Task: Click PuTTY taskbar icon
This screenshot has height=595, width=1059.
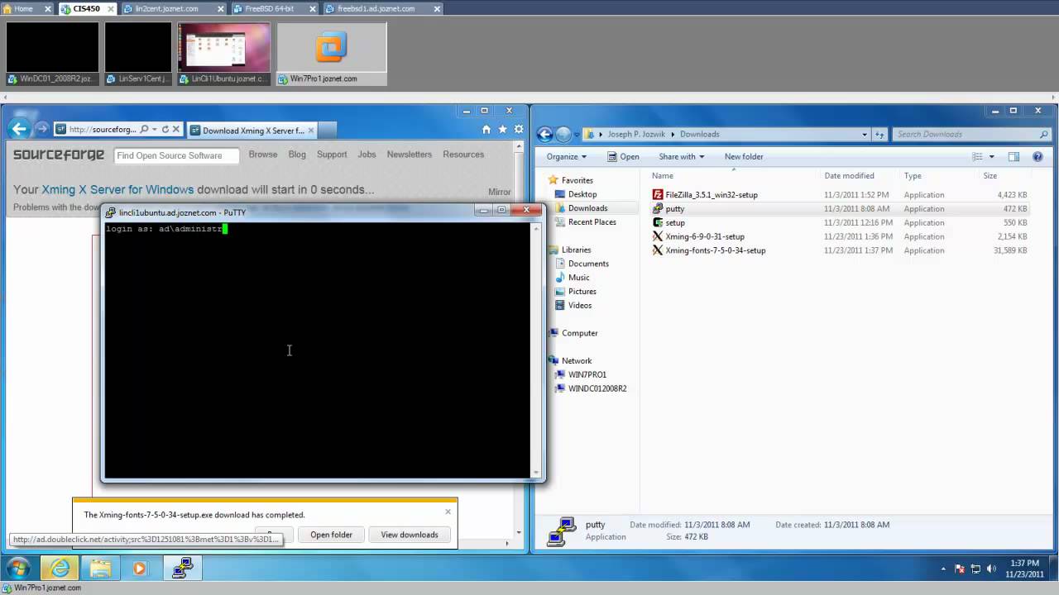Action: click(x=182, y=569)
